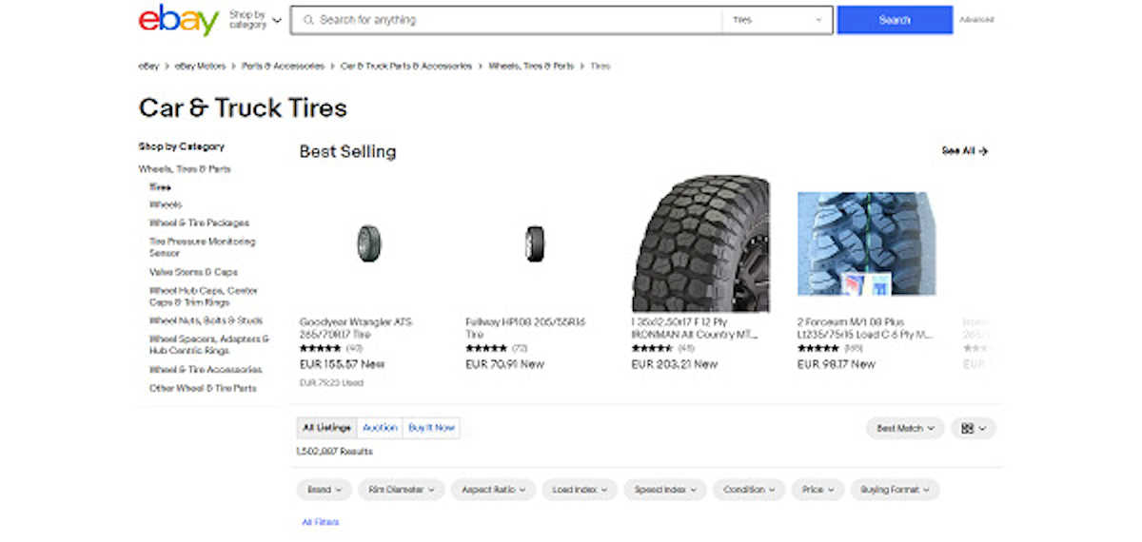This screenshot has width=1142, height=542.
Task: Open the Price filter dropdown
Action: 817,490
